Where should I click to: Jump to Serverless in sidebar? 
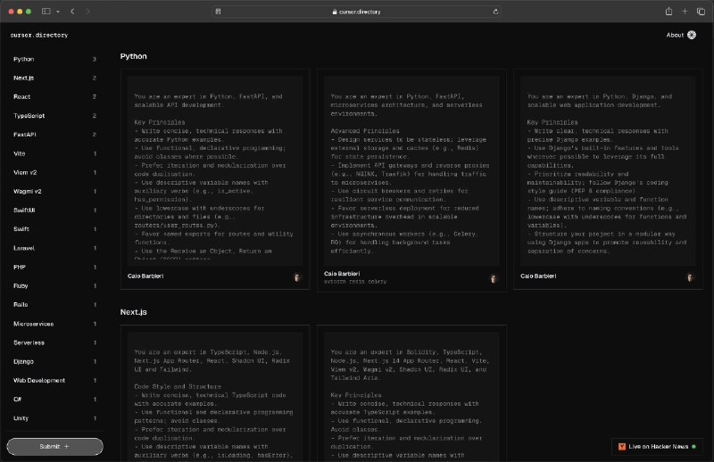pyautogui.click(x=54, y=342)
